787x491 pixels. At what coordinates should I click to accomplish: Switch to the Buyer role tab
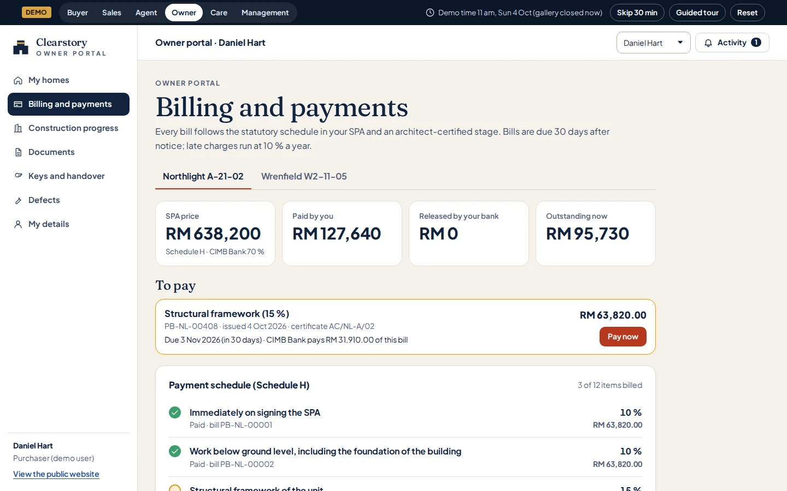(x=78, y=13)
